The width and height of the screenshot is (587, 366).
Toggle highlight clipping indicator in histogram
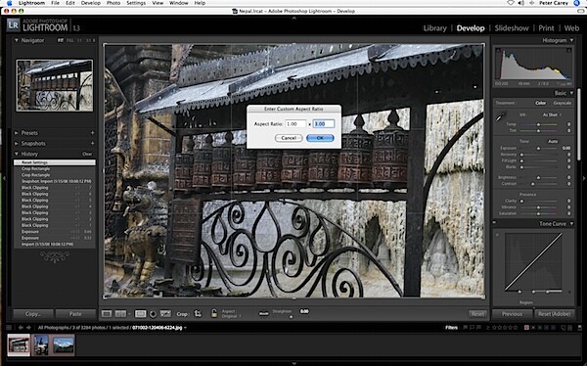(569, 50)
